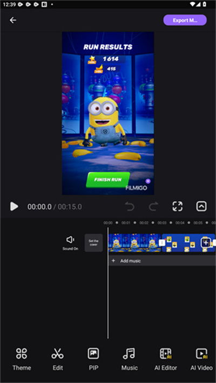Open fullscreen preview
This screenshot has width=216, height=383.
[178, 207]
